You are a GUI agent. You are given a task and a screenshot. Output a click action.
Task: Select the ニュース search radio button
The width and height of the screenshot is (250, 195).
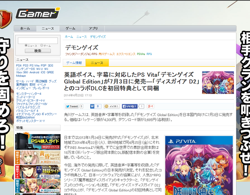pos(26,45)
